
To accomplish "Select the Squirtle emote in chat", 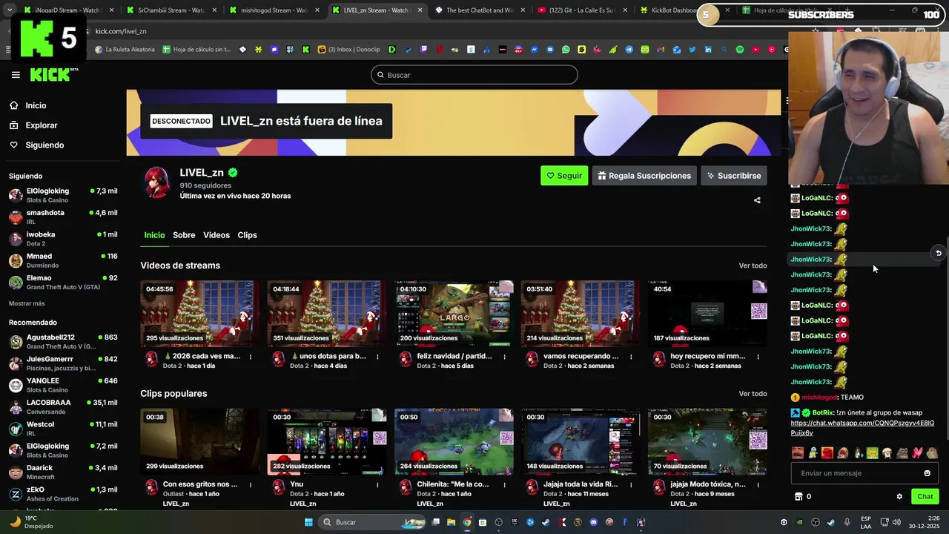I will [x=813, y=453].
